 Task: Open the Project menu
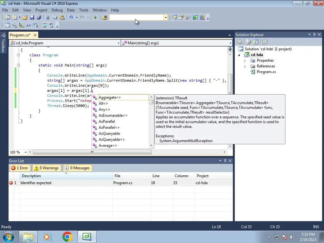41,10
